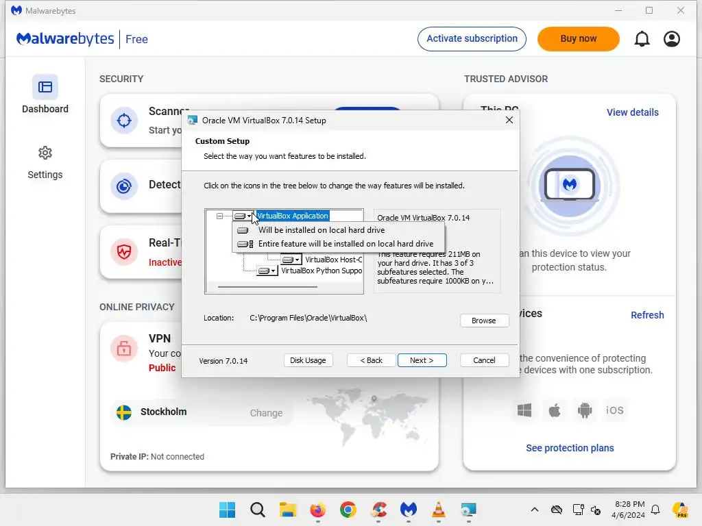Click the Disk Usage button
Image resolution: width=702 pixels, height=526 pixels.
pos(308,360)
